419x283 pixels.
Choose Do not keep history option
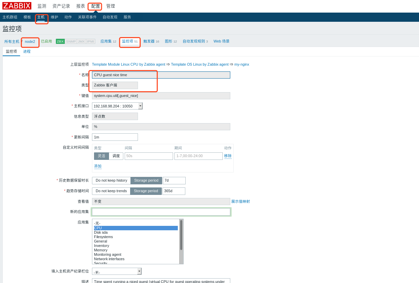(x=111, y=181)
